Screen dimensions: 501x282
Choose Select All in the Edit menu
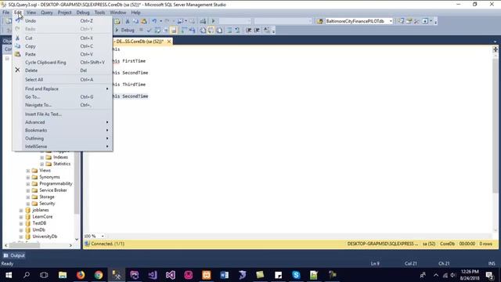63,79
